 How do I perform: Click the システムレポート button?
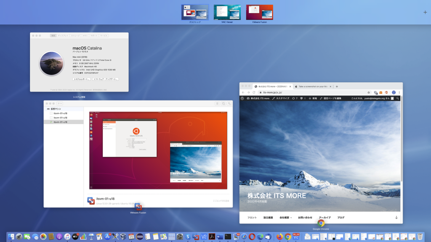coord(81,79)
